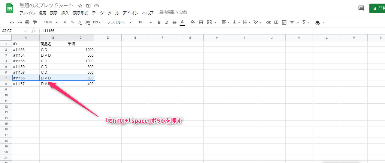Increase decimal places
Screen dimensions: 385x163
tap(88, 22)
